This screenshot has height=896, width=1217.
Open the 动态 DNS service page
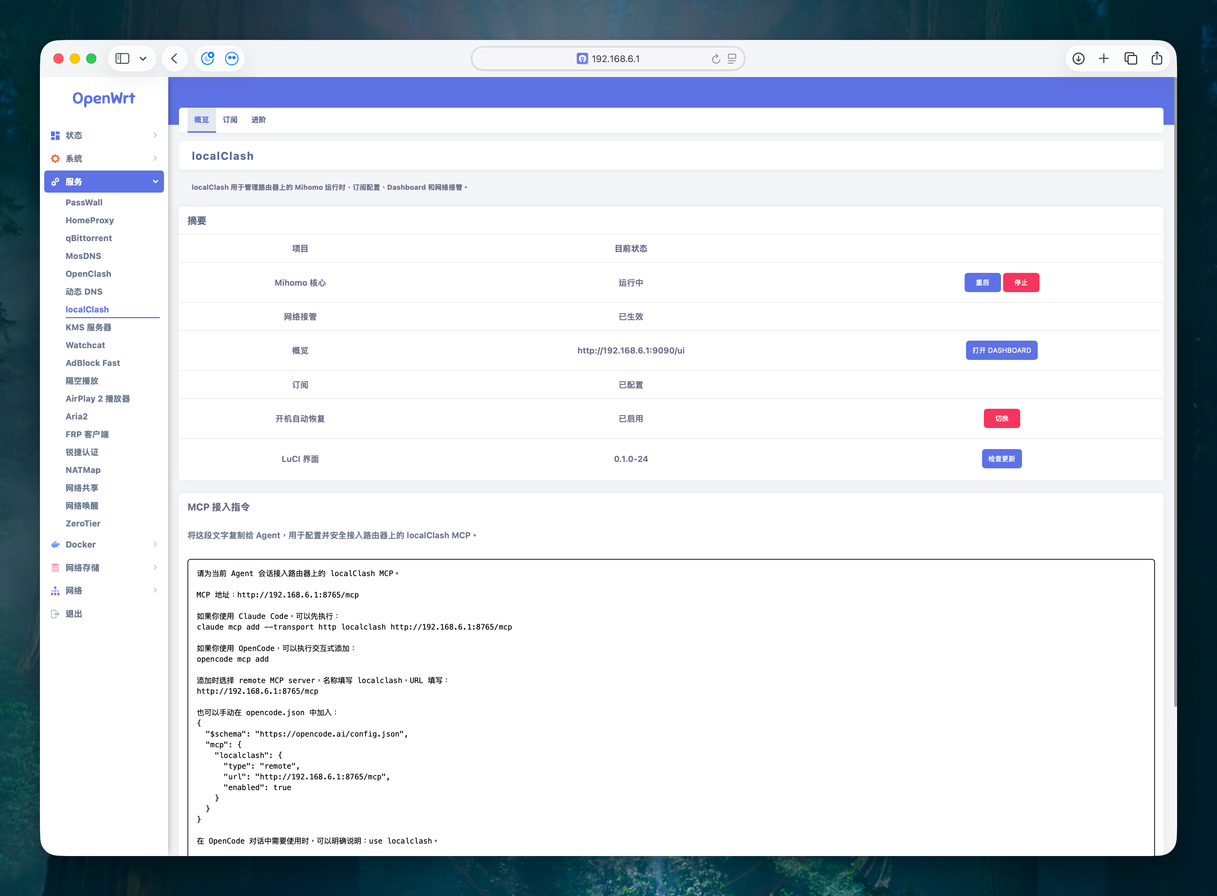coord(84,292)
